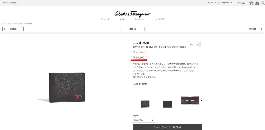Open the スペシャル menu
The width and height of the screenshot is (265, 130).
click(x=139, y=19)
